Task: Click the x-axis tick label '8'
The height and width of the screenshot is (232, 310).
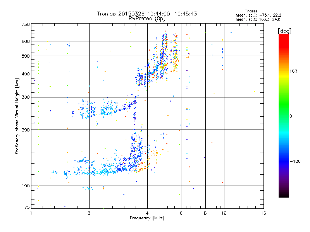Action: coord(205,213)
